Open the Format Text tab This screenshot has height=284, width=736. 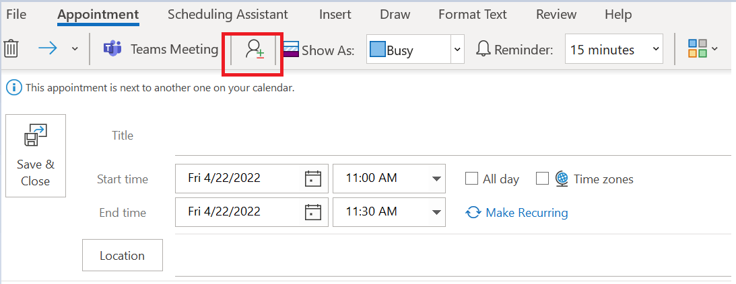point(473,15)
